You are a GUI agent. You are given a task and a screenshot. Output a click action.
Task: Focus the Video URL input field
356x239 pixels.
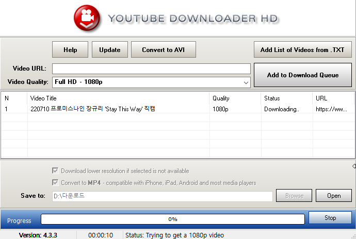click(x=151, y=69)
